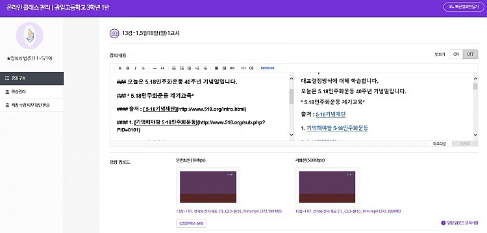Open the 1Mbps video file name link
This screenshot has height=233, width=487.
point(229,212)
